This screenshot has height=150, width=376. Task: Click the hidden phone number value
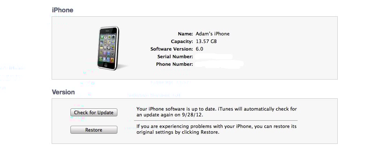click(x=219, y=64)
